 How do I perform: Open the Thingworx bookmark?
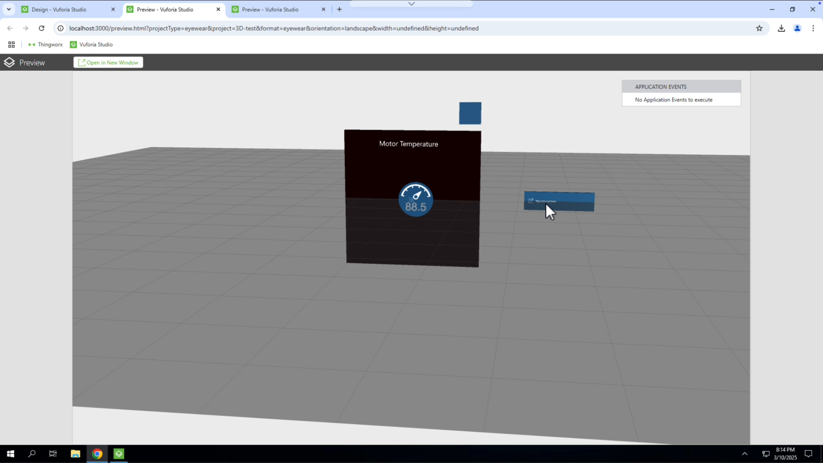coord(45,45)
